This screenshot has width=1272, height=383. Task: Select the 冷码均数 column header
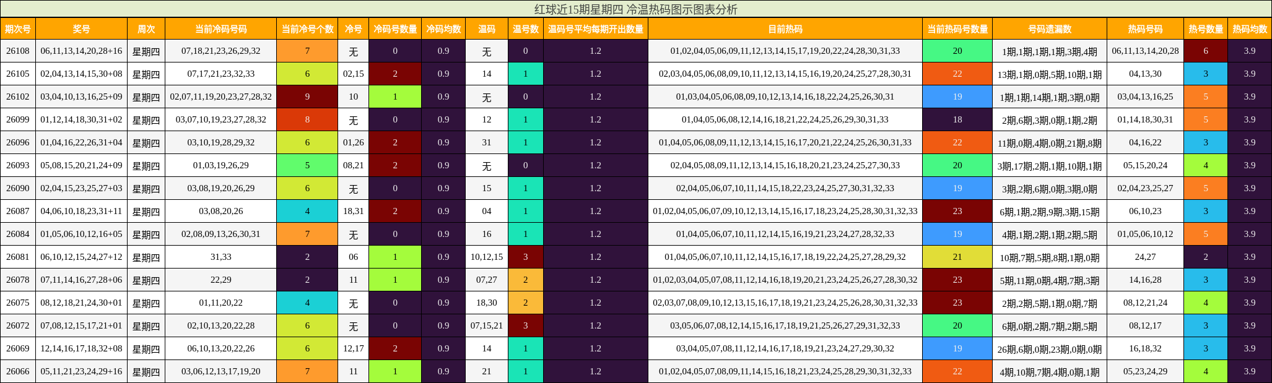point(443,29)
